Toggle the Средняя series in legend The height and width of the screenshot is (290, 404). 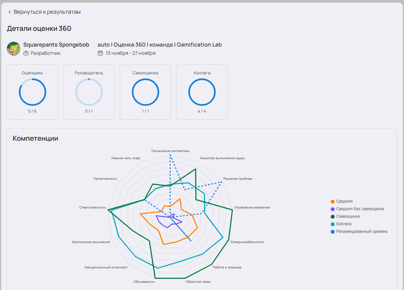click(x=344, y=201)
